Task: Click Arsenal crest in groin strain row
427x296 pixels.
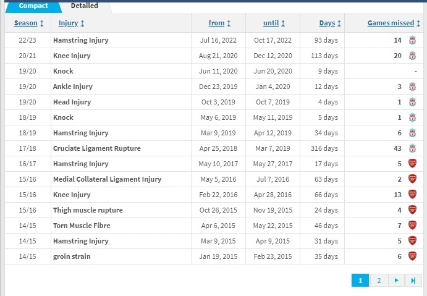Action: pyautogui.click(x=412, y=256)
